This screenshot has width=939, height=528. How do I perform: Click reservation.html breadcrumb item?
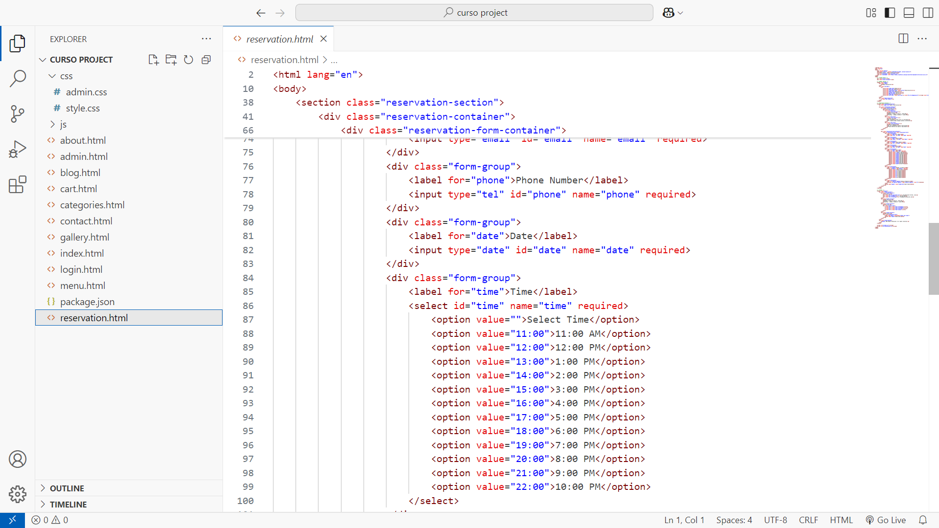284,60
